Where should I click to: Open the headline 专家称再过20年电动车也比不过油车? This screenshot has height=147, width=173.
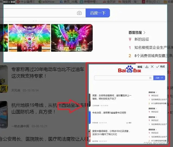(48, 73)
